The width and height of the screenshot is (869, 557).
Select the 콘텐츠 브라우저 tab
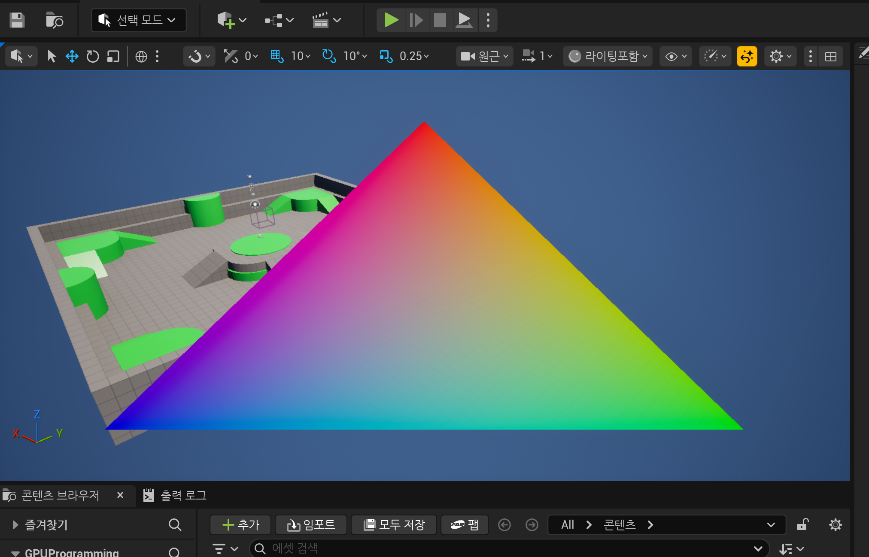coord(60,496)
